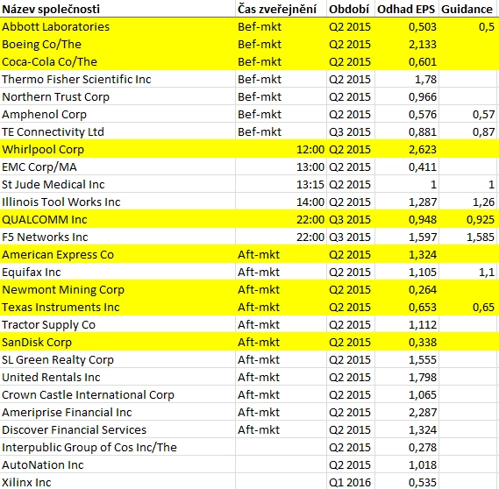Screen dimensions: 499x489
Task: Select the F5 Networks Inc cell
Action: click(x=118, y=237)
